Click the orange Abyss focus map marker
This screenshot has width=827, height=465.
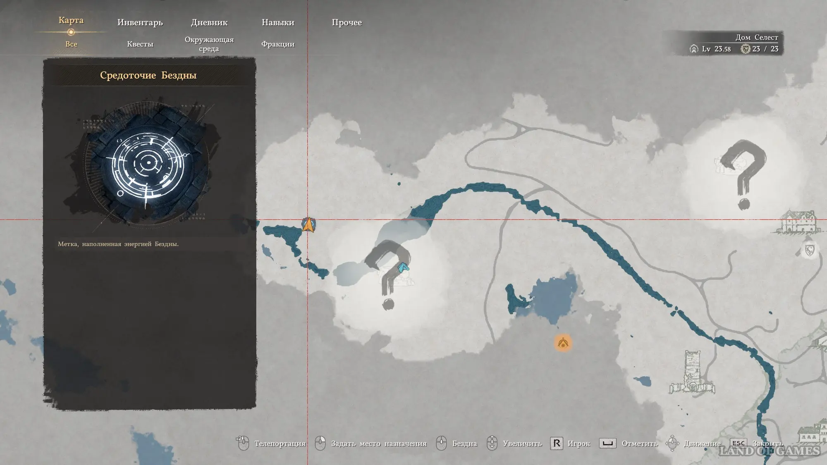click(x=563, y=343)
